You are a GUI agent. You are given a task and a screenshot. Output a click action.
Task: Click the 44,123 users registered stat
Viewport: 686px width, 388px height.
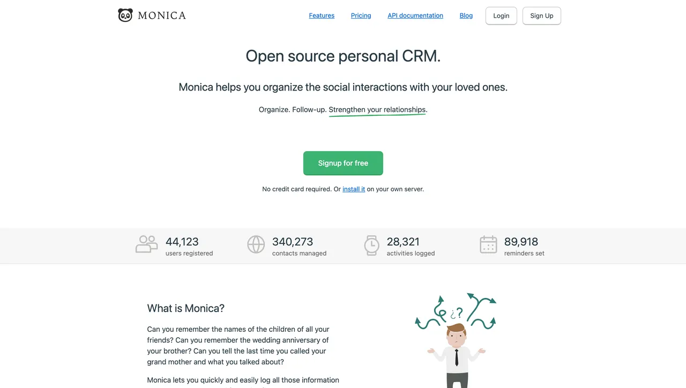coord(189,247)
